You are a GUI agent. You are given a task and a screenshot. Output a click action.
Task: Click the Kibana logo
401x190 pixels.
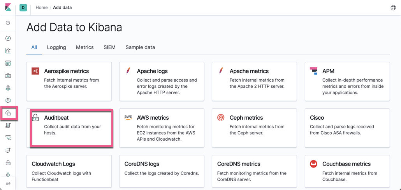[x=8, y=7]
